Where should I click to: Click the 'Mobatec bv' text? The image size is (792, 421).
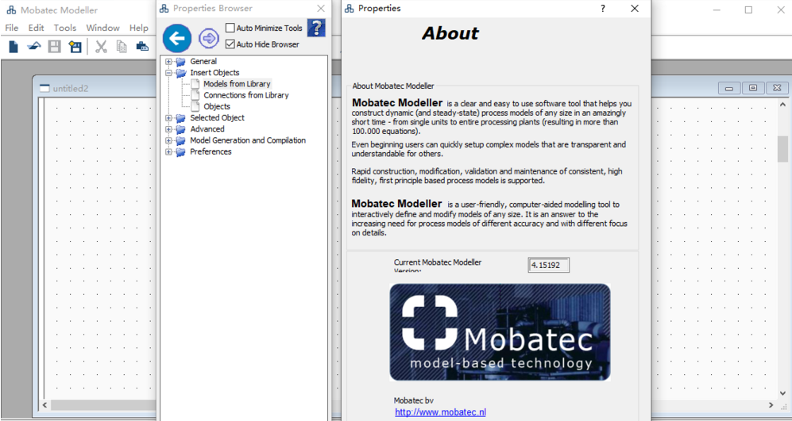pos(414,401)
